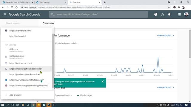Open Search Console help icon
This screenshot has height=107, width=191.
[x=156, y=15]
